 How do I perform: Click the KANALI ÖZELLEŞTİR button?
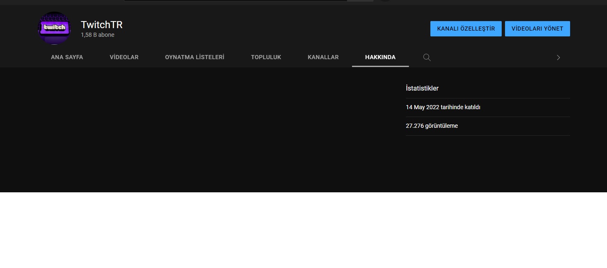(466, 29)
